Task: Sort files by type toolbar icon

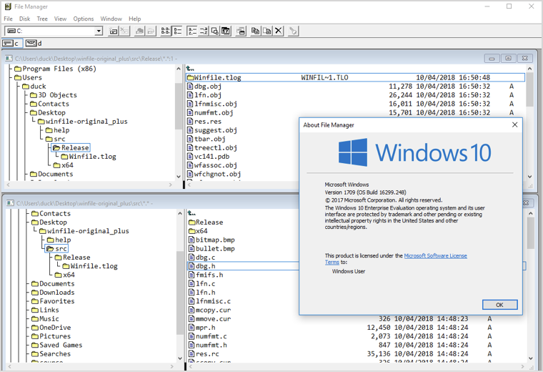Action: pos(204,31)
